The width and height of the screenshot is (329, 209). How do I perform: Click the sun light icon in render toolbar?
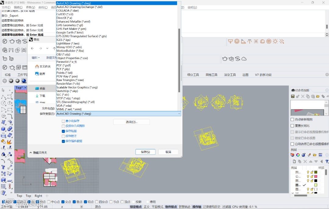[275, 41]
